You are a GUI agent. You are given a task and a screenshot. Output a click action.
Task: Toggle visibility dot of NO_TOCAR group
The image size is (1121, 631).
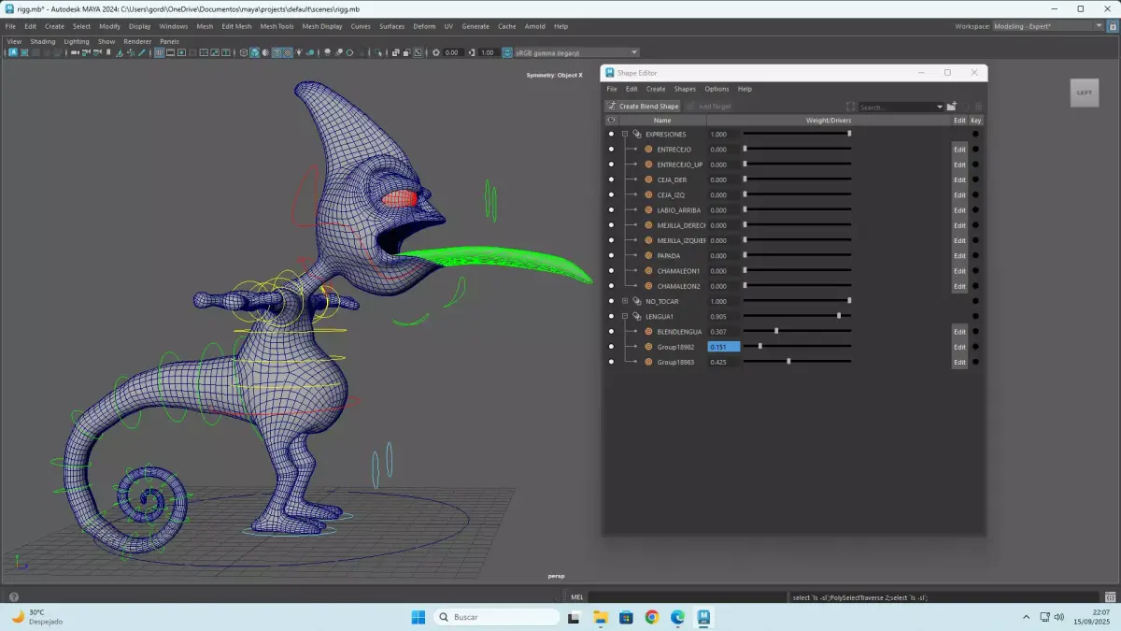click(x=611, y=301)
